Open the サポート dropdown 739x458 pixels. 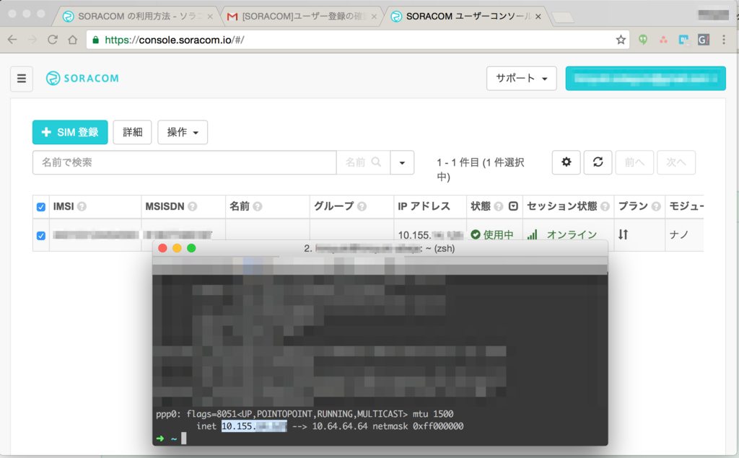click(521, 78)
